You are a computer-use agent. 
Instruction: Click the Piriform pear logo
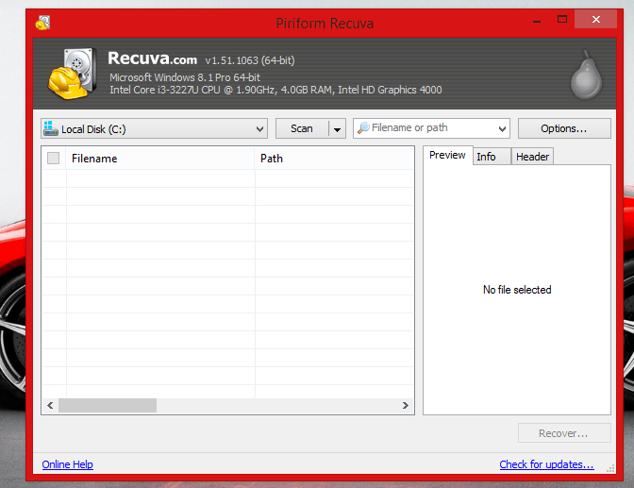point(586,75)
